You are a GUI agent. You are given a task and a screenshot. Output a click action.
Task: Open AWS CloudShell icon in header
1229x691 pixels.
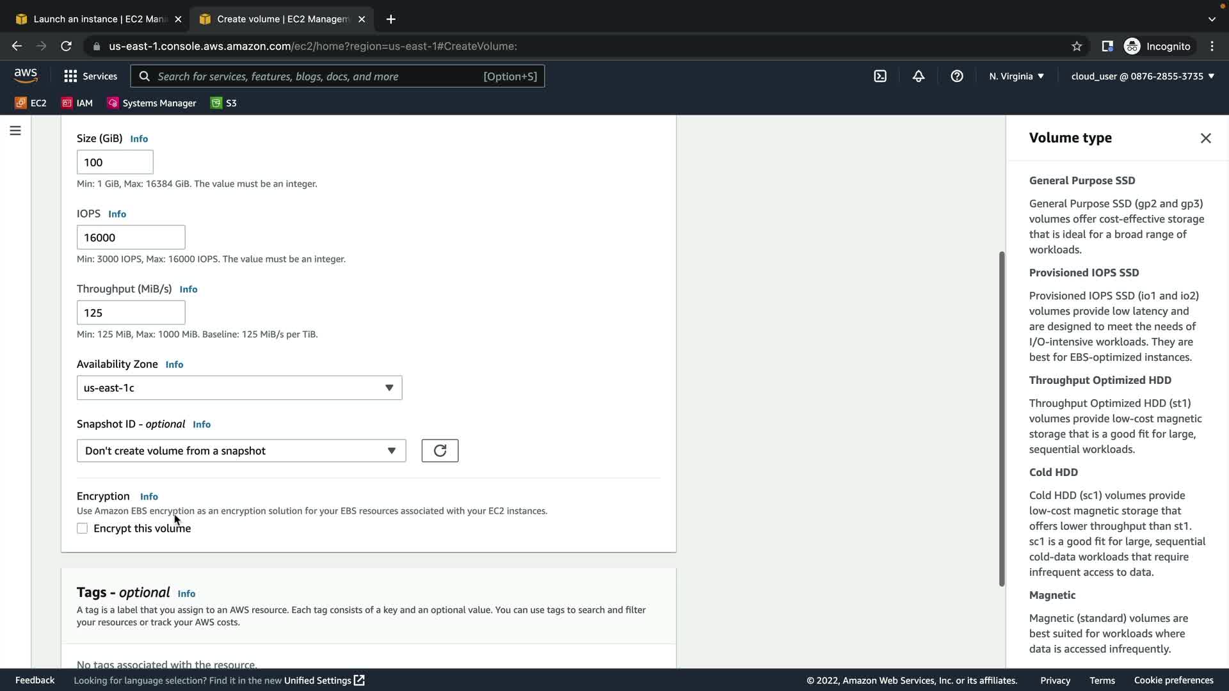tap(880, 76)
